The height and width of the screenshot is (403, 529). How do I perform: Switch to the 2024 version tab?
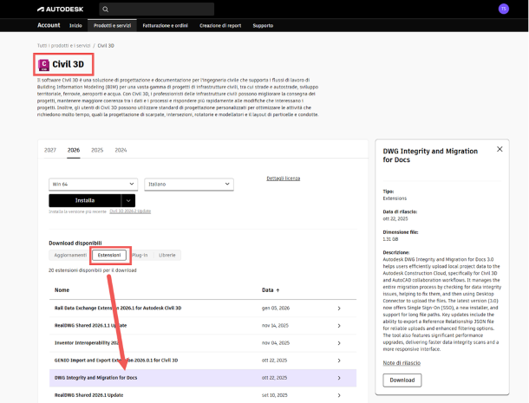point(121,150)
